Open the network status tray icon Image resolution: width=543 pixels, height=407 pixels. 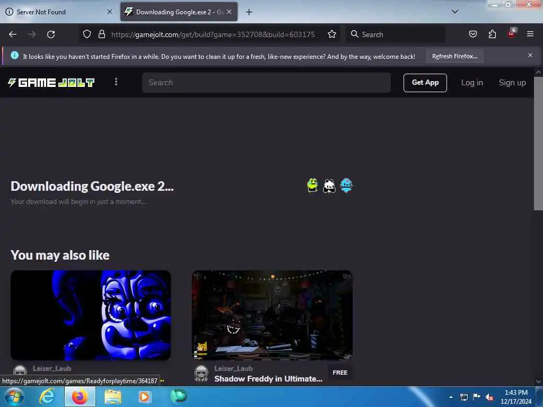463,397
